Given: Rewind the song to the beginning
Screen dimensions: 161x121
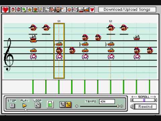Looking at the screenshot, I should pyautogui.click(x=146, y=107).
